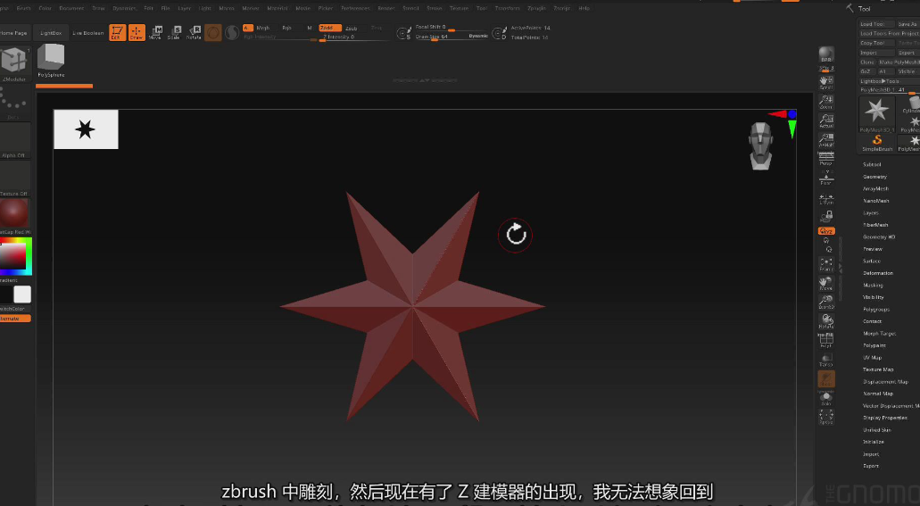Select the Scroll canvas icon
This screenshot has height=506, width=920.
[826, 82]
